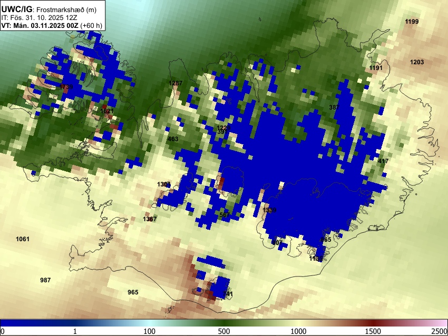Click the map value 1191
This screenshot has width=448, height=336.
coord(376,67)
